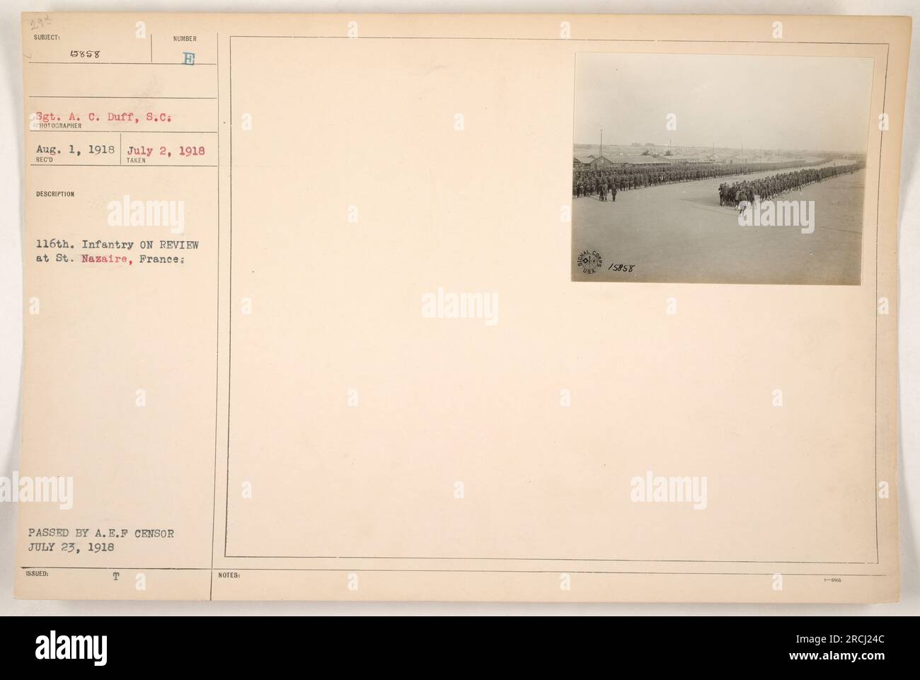Click the text 116th. Infantry ON REVIEW
Image resolution: width=920 pixels, height=680 pixels.
click(x=119, y=245)
